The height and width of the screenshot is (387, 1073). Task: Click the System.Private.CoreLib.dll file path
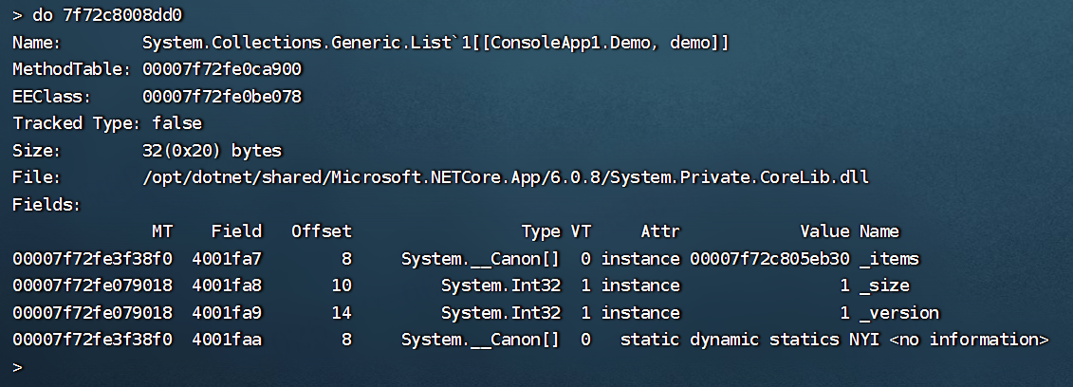click(505, 177)
